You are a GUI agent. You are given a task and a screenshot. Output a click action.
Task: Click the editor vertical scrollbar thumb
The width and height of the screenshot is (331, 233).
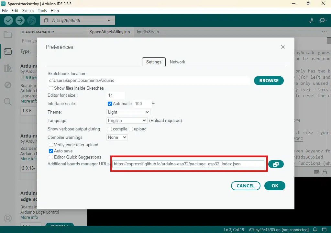329,40
